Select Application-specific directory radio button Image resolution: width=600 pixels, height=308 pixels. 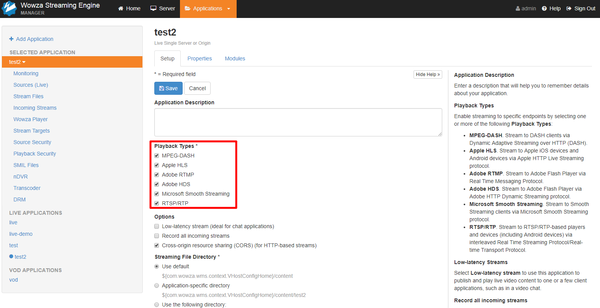(x=157, y=285)
